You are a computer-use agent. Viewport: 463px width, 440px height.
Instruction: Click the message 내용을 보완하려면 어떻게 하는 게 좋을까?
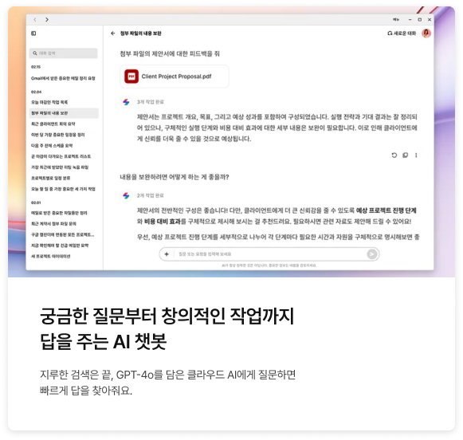coord(175,177)
